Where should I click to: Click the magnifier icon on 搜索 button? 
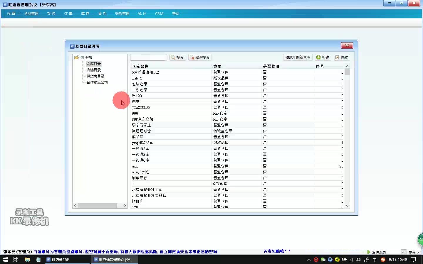click(173, 57)
